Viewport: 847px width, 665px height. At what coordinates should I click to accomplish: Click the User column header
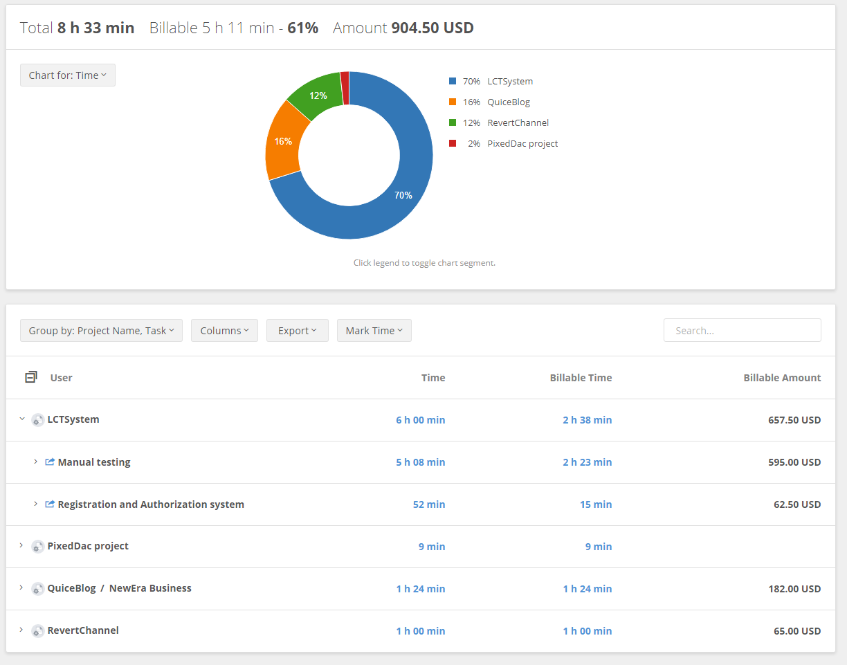pos(62,378)
